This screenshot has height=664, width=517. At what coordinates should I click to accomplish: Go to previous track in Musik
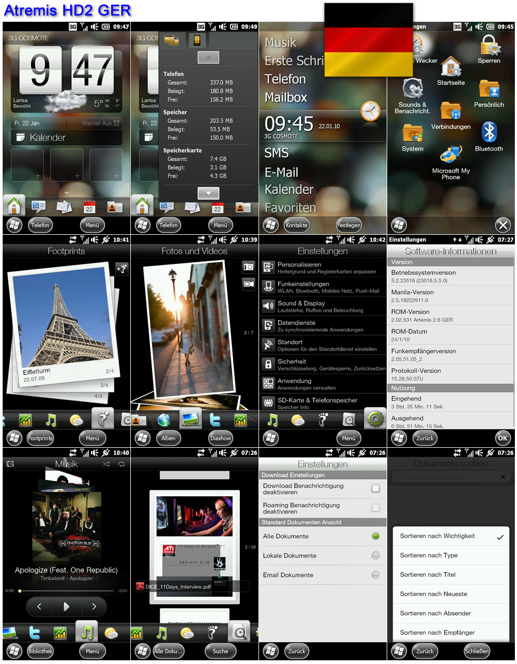click(x=39, y=606)
